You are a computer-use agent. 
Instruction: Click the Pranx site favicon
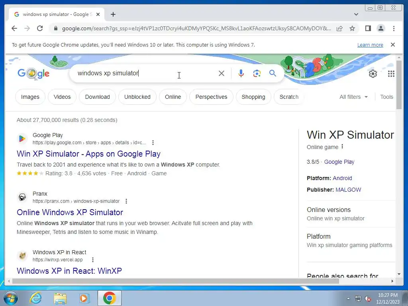(22, 197)
